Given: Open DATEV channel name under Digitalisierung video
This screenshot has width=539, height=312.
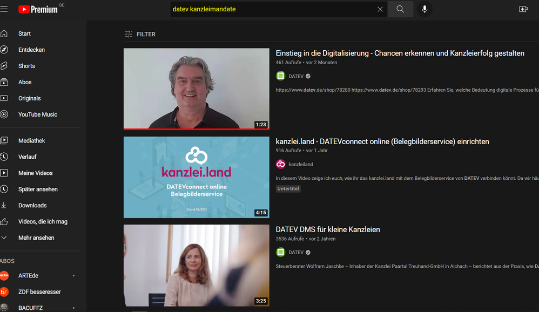Looking at the screenshot, I should tap(295, 76).
